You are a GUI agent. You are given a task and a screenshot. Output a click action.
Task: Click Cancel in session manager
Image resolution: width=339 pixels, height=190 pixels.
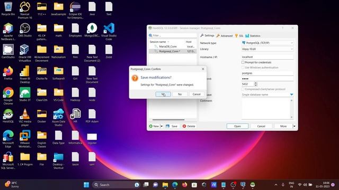(261, 126)
